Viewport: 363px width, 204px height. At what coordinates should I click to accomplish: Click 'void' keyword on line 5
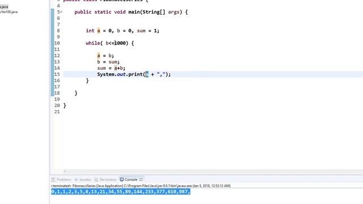point(120,12)
